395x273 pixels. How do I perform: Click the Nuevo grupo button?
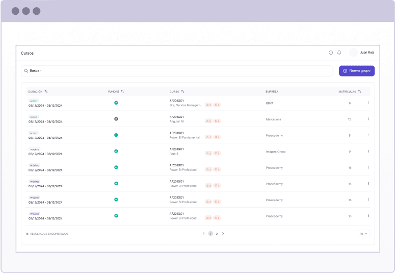(x=357, y=71)
